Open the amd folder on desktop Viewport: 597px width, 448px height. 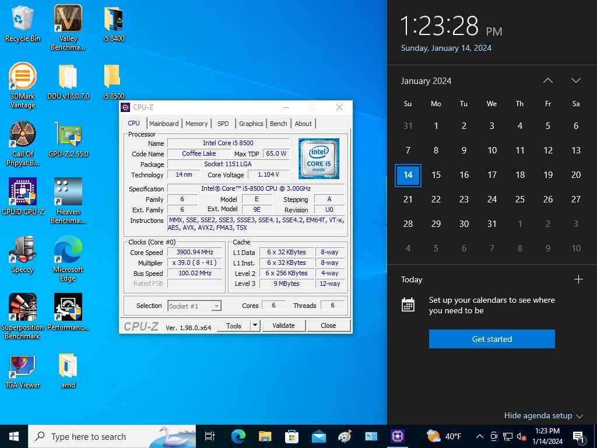68,371
